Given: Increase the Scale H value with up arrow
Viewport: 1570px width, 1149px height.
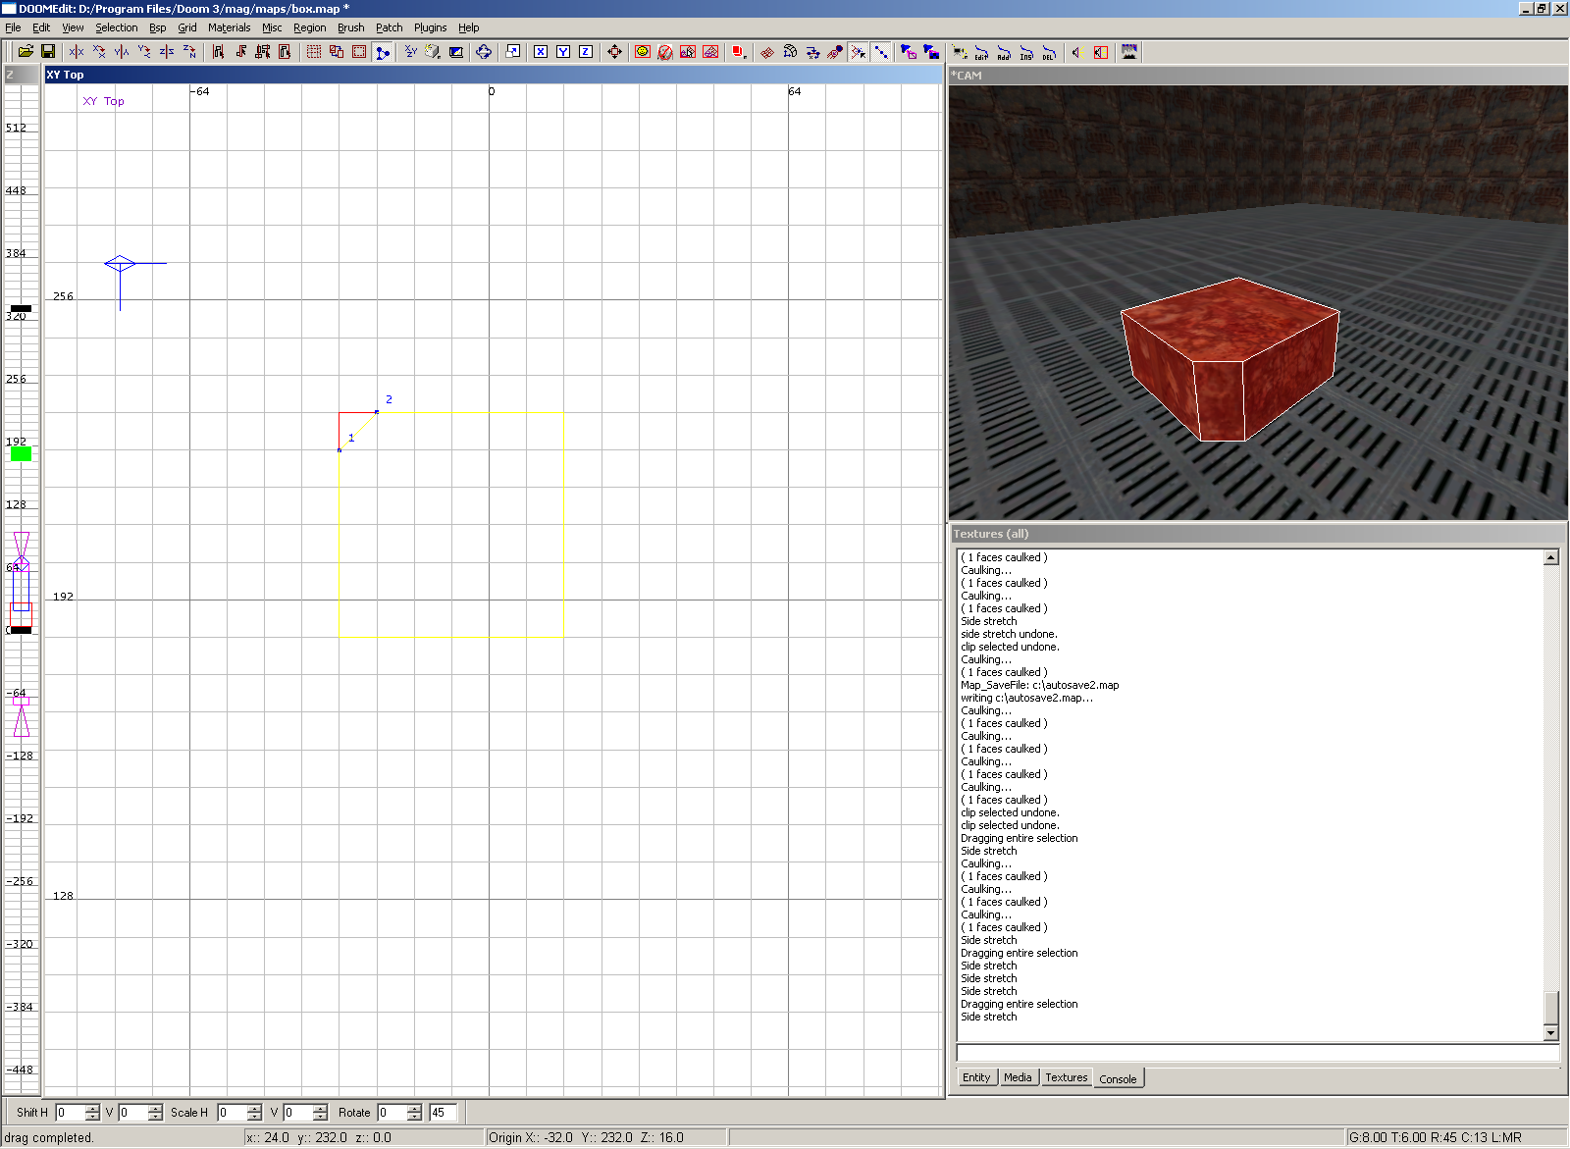Looking at the screenshot, I should 254,1108.
